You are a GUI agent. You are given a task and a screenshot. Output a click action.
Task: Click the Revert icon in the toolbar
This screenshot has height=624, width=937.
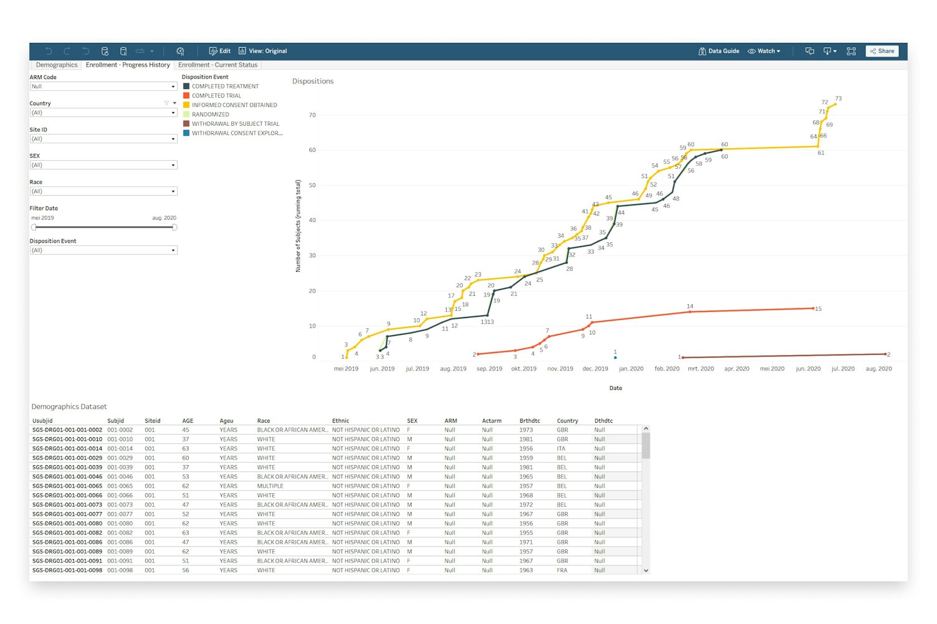(86, 51)
